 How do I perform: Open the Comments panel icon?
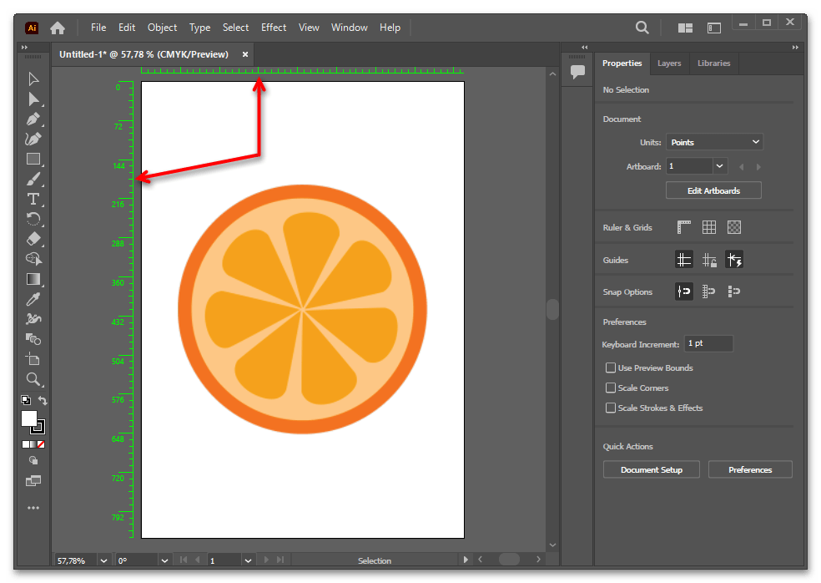click(577, 72)
